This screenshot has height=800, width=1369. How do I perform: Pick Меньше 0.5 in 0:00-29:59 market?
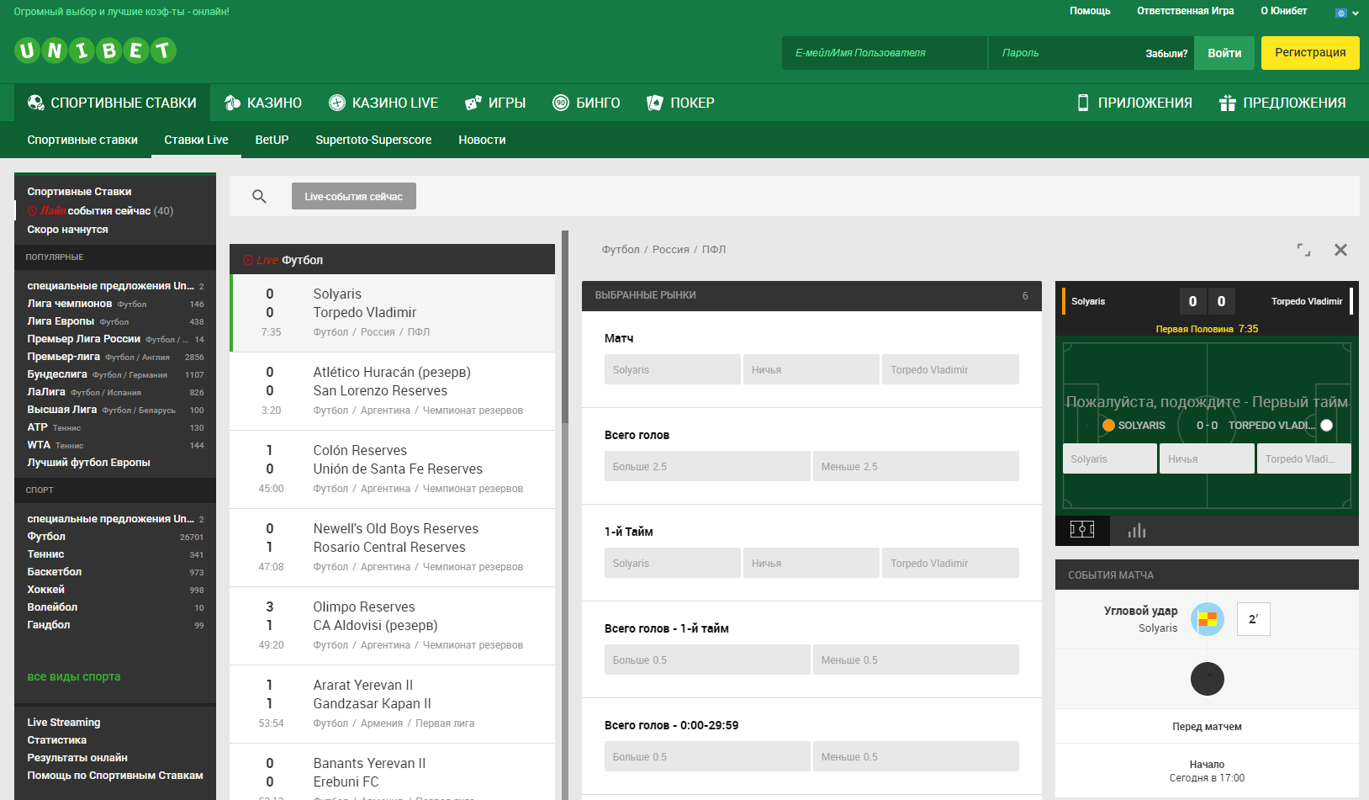pos(916,756)
